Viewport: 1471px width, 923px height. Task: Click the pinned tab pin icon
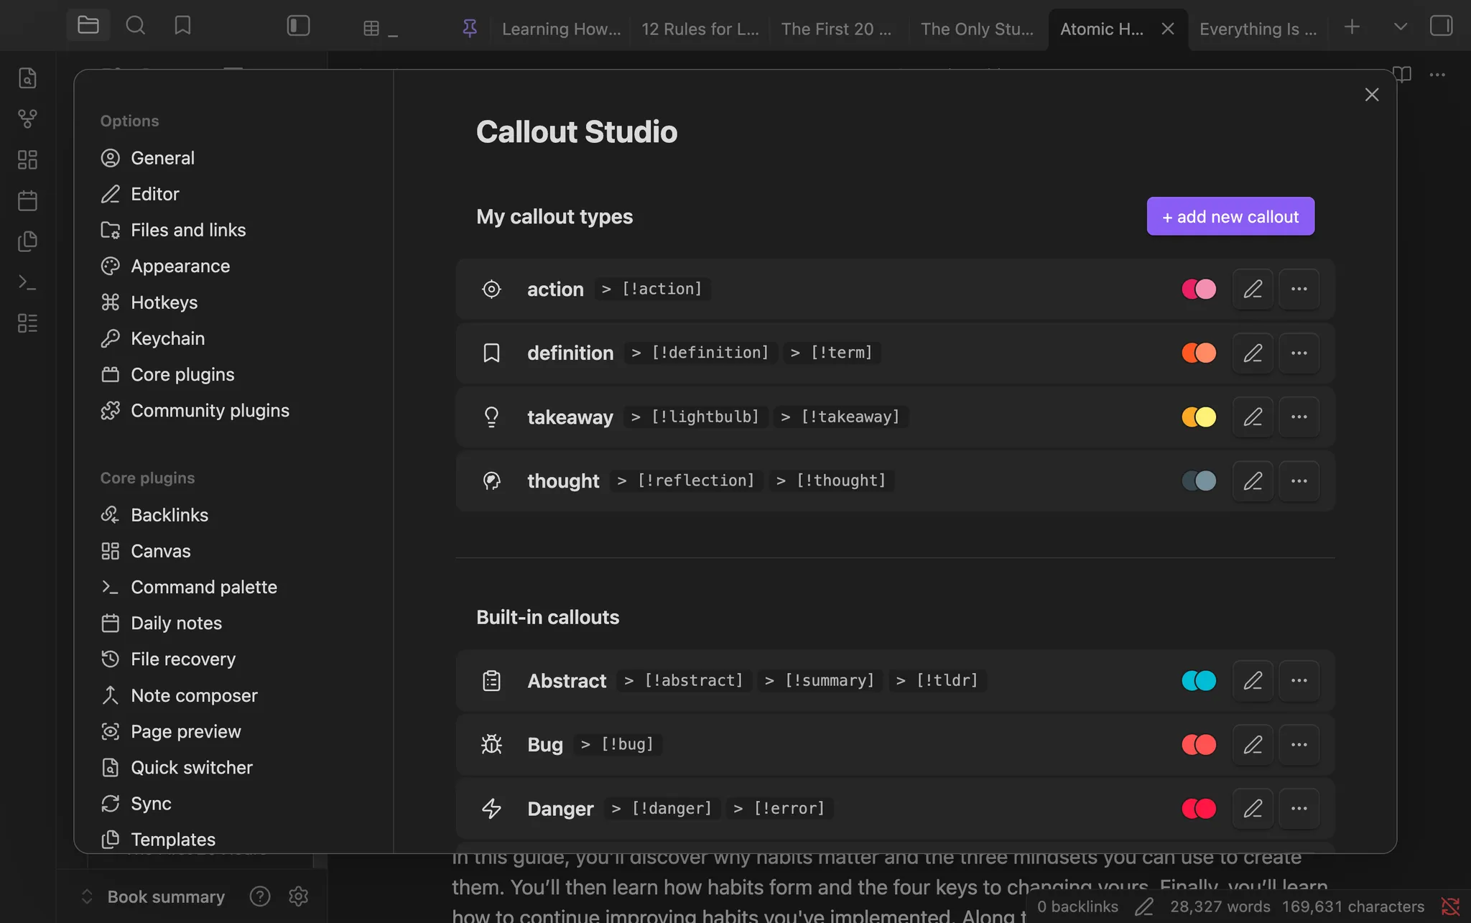[x=470, y=28]
